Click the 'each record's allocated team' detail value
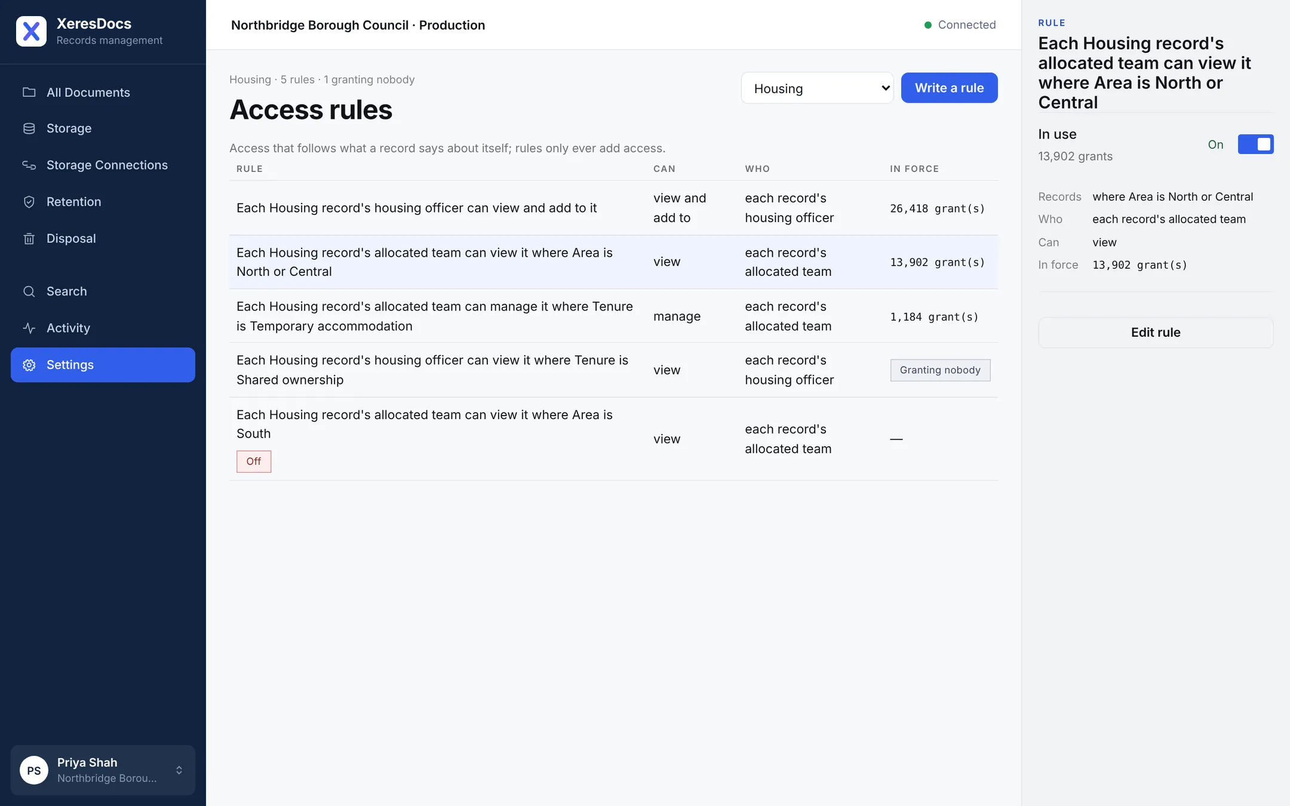1290x806 pixels. click(x=1169, y=219)
